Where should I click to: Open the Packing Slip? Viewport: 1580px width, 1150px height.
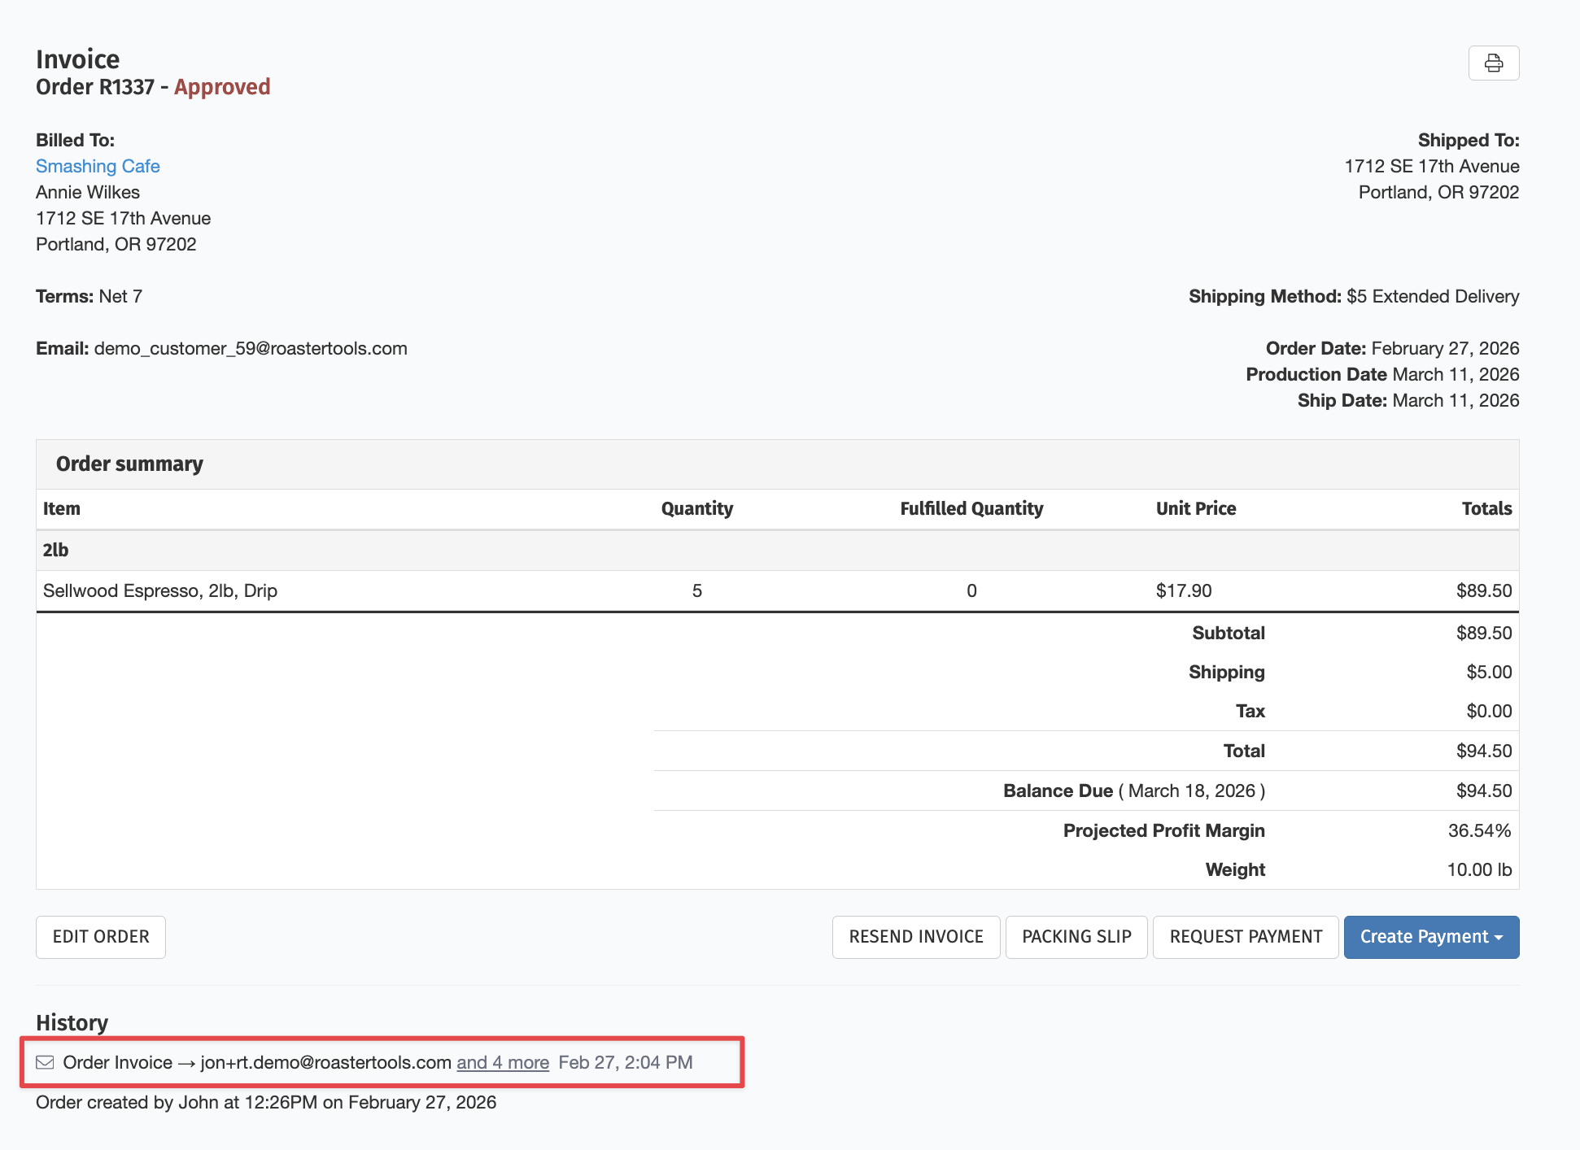(x=1076, y=937)
